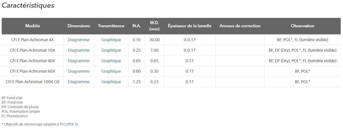
Task: Click the Modèle column header
Action: pos(33,26)
